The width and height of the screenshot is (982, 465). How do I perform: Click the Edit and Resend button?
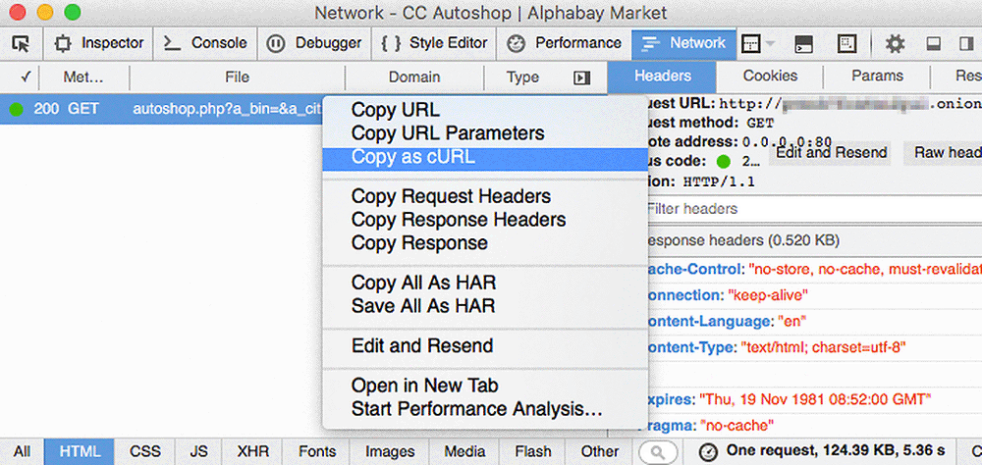831,153
